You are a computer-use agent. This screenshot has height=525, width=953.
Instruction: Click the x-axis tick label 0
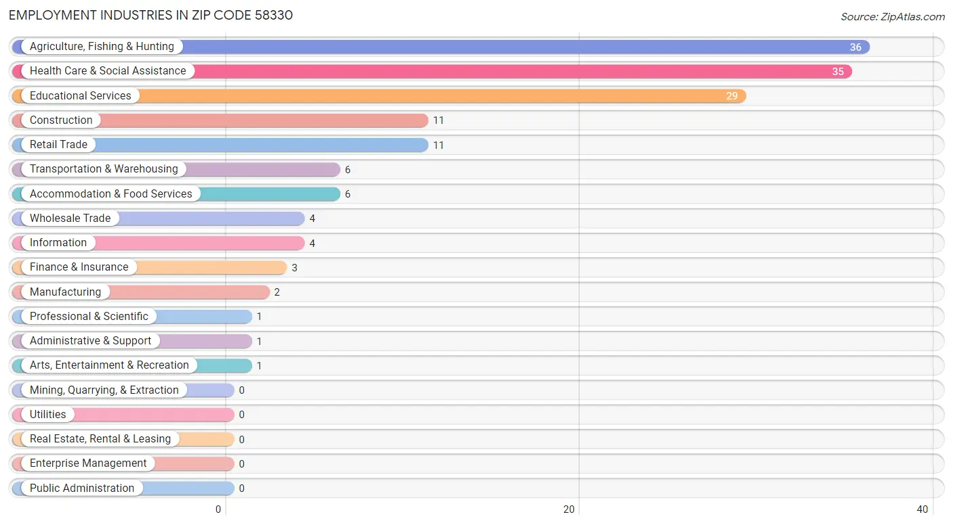click(x=219, y=509)
